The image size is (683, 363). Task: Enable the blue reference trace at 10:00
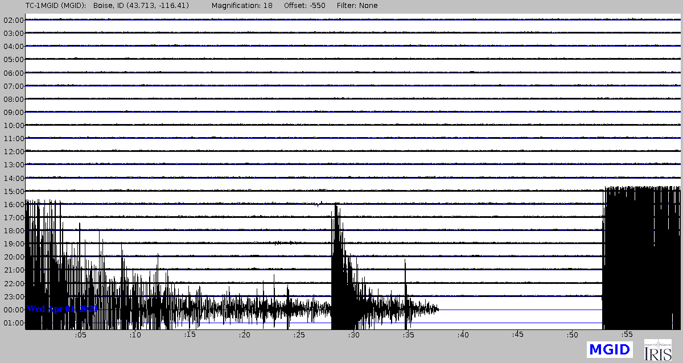[x=341, y=125]
